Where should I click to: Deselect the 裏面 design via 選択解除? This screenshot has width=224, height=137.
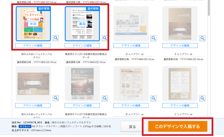click(x=93, y=9)
